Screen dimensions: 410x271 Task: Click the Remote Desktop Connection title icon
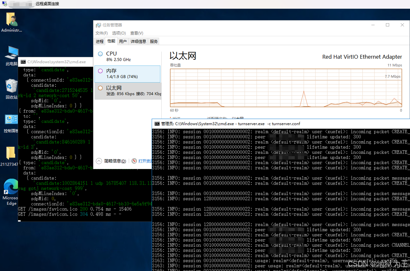(x=5, y=4)
